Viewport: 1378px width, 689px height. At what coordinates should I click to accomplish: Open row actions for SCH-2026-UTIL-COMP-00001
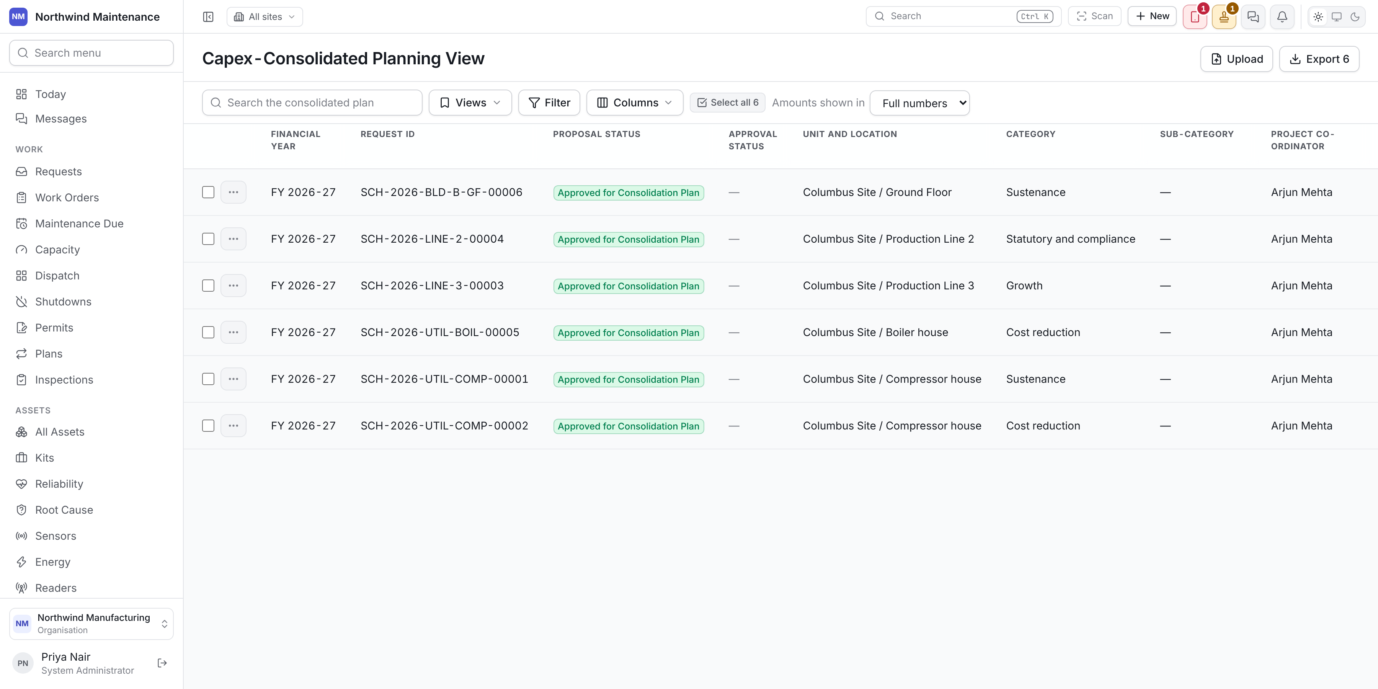pyautogui.click(x=233, y=379)
